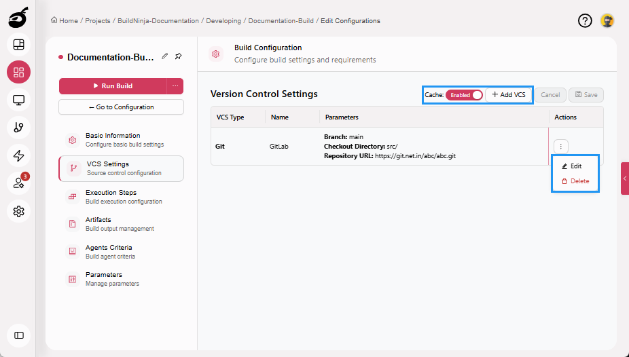Image resolution: width=629 pixels, height=357 pixels.
Task: Go to Projects in the breadcrumb
Action: (98, 21)
